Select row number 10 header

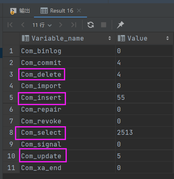click(x=11, y=156)
